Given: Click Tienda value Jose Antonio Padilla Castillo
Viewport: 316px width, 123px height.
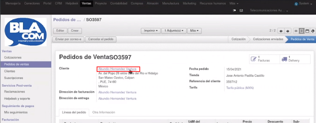Looking at the screenshot, I should point(245,75).
